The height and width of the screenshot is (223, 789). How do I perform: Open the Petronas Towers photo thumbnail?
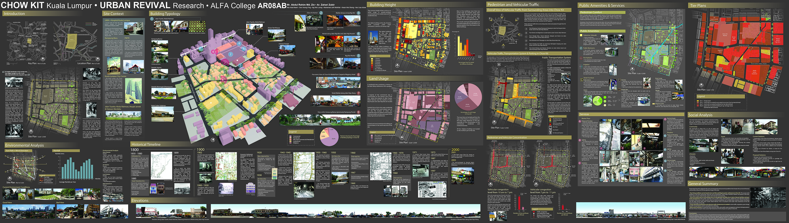(x=133, y=91)
